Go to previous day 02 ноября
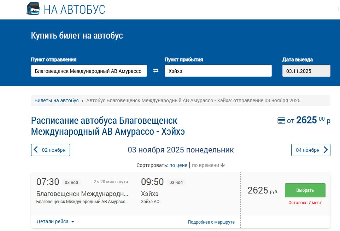Screen dimensions: 340x231 click(51, 150)
